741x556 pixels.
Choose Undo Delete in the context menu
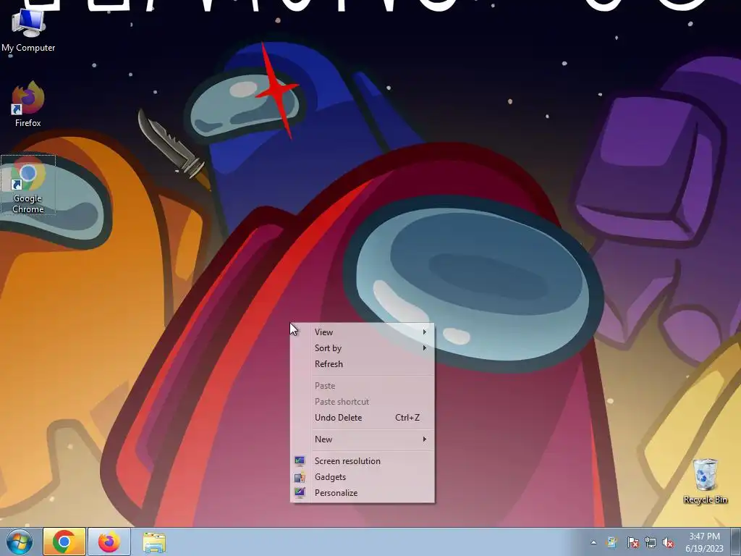(363, 418)
